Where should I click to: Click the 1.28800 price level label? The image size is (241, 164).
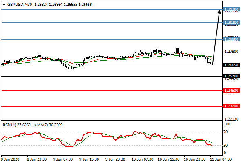[x=231, y=39]
